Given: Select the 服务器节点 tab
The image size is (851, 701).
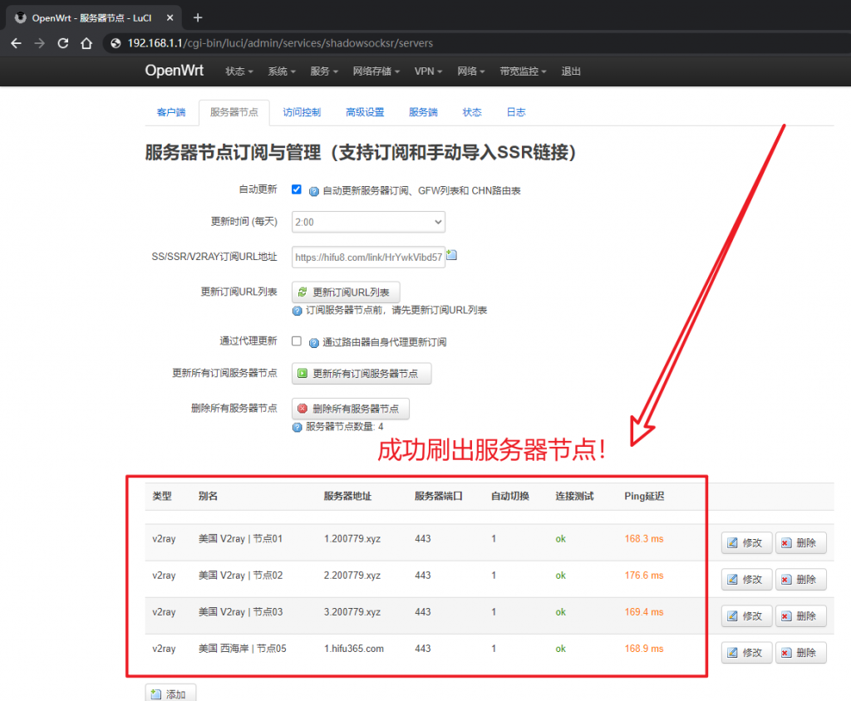Looking at the screenshot, I should pyautogui.click(x=234, y=112).
